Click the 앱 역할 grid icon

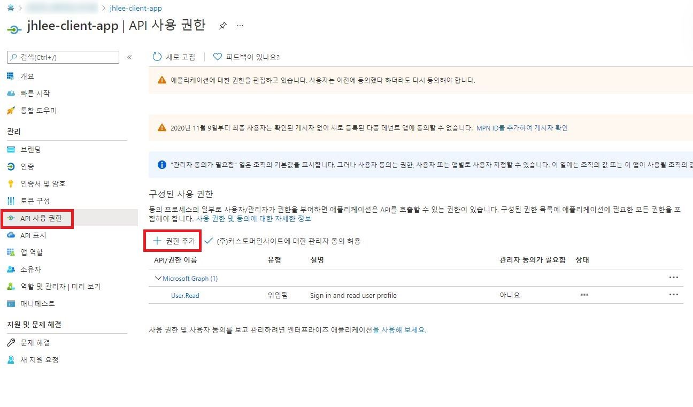[11, 252]
